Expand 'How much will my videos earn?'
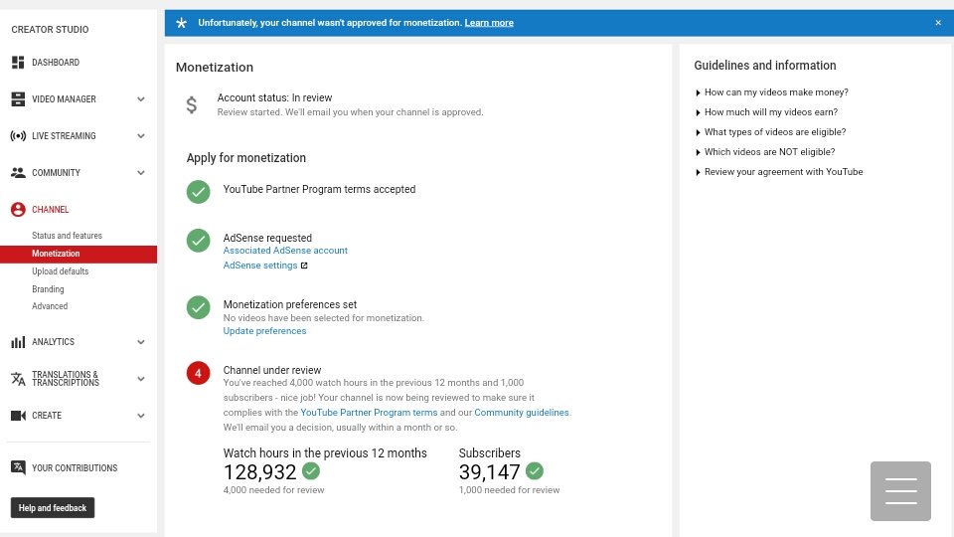The width and height of the screenshot is (954, 537). pos(766,112)
